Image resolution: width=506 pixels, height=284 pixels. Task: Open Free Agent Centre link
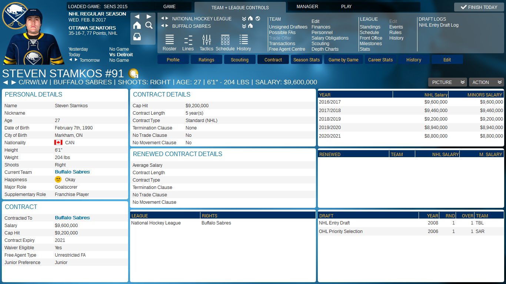tap(287, 49)
